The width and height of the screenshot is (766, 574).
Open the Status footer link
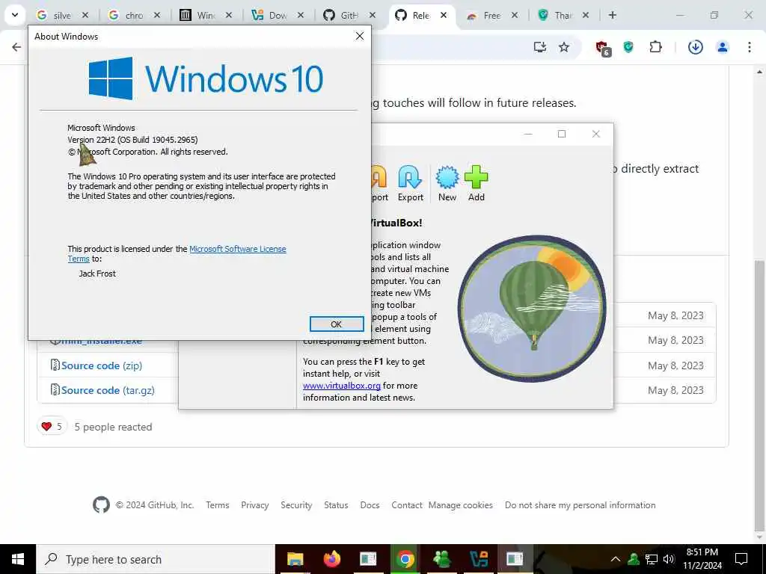point(336,505)
